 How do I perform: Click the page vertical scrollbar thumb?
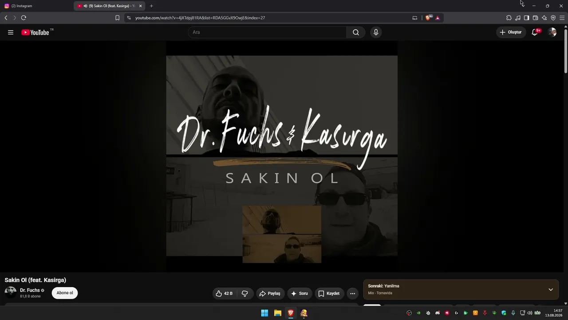[566, 51]
